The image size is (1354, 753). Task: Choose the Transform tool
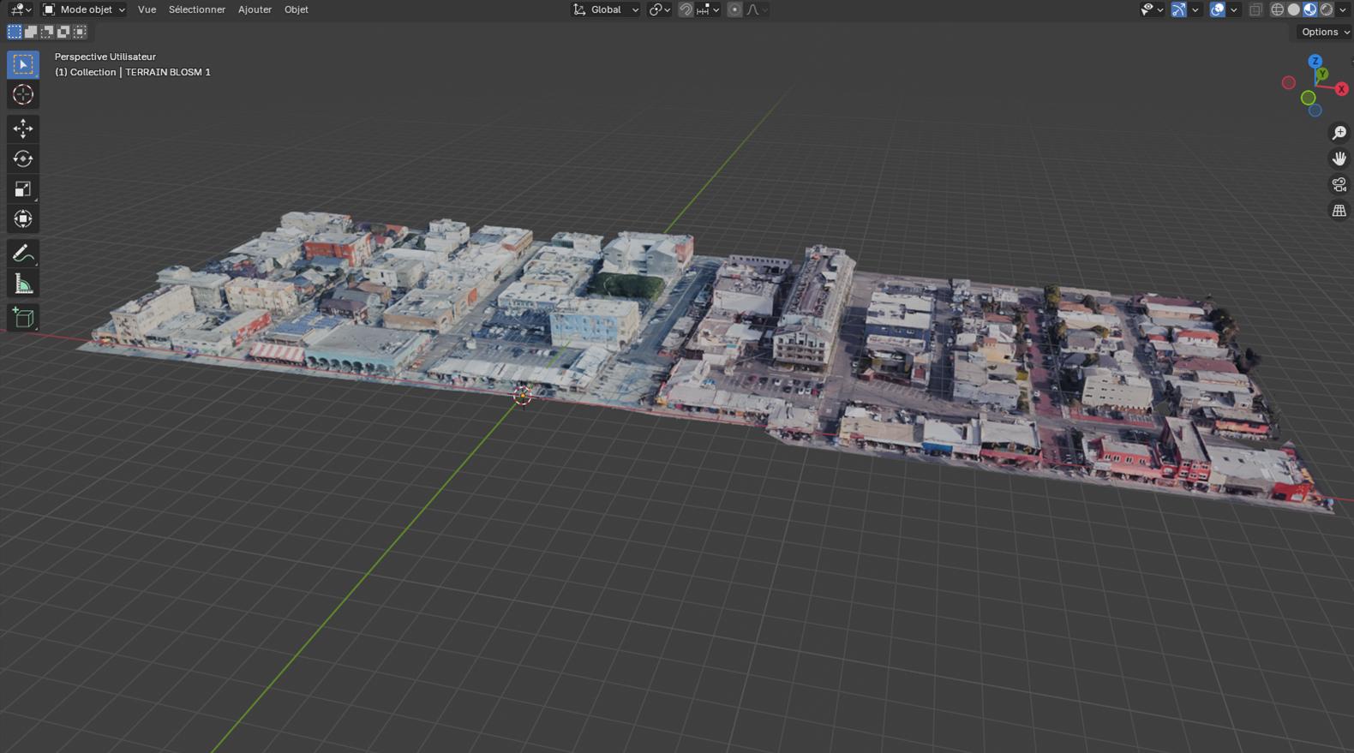(x=23, y=219)
